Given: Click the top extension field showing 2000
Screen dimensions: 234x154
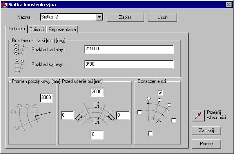Looking at the screenshot, I should 97,92.
